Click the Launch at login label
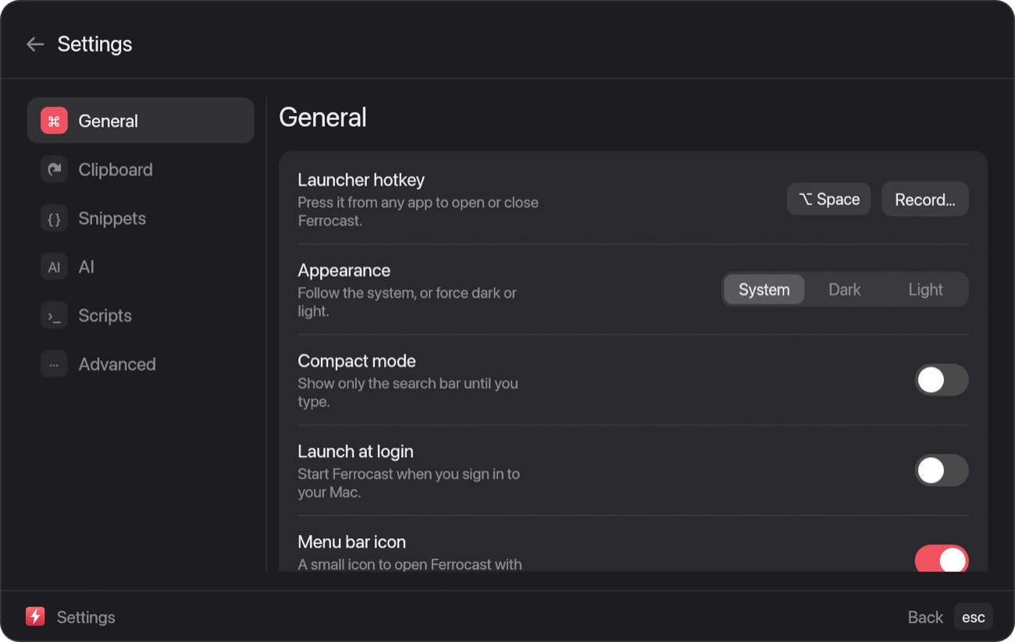Viewport: 1015px width, 642px height. (x=356, y=452)
